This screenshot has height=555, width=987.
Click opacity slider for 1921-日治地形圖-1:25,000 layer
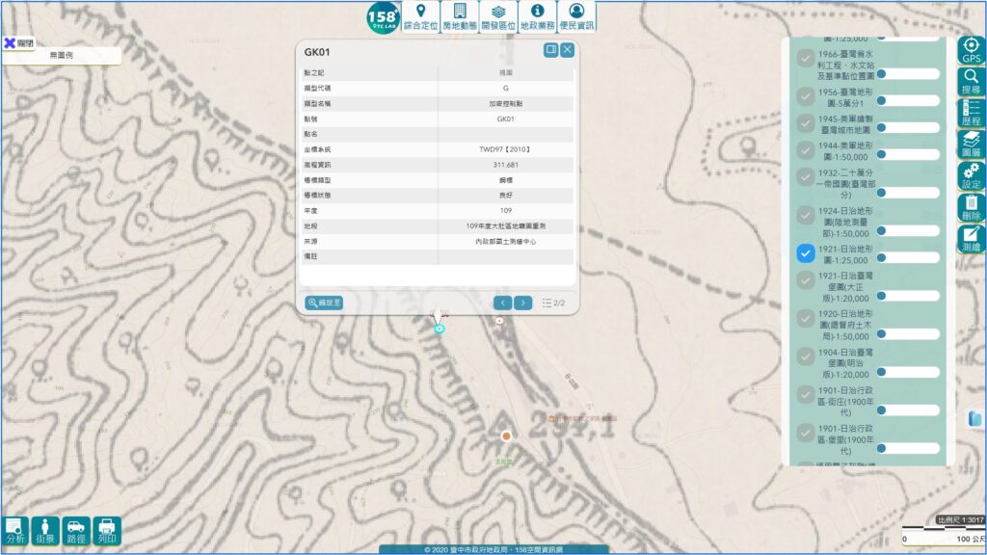[x=908, y=257]
